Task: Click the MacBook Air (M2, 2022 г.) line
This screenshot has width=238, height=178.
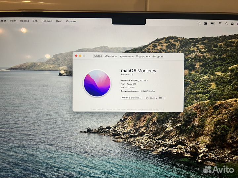Action: point(134,80)
